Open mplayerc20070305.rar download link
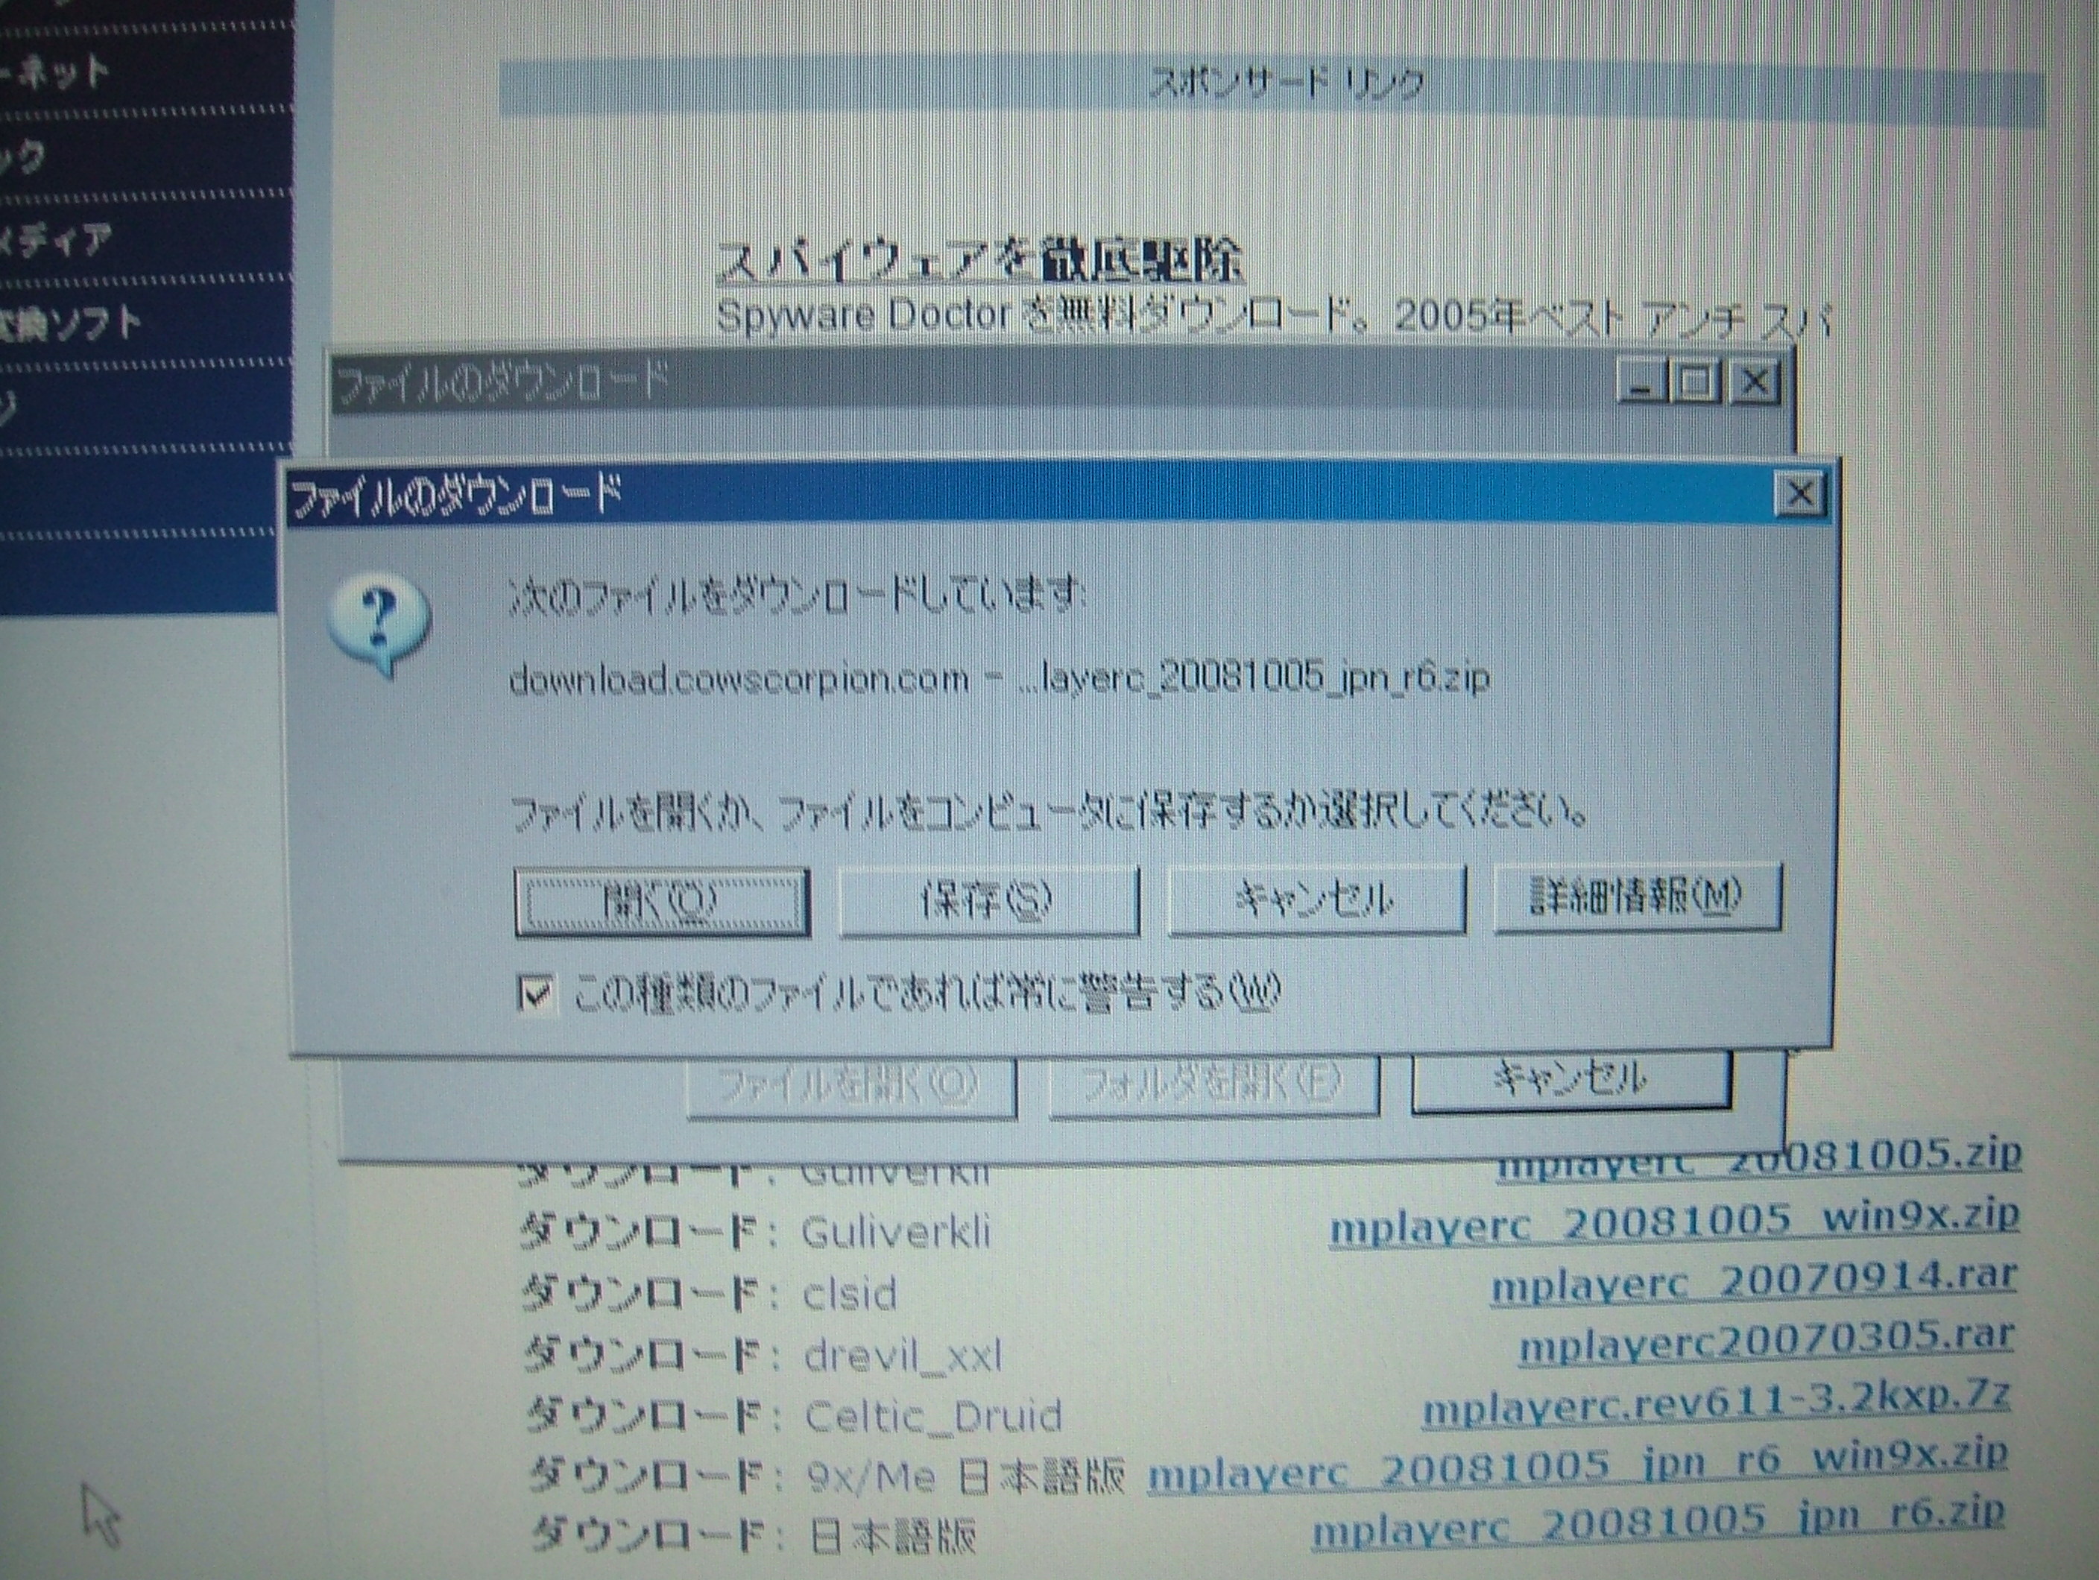2099x1580 pixels. [1765, 1342]
